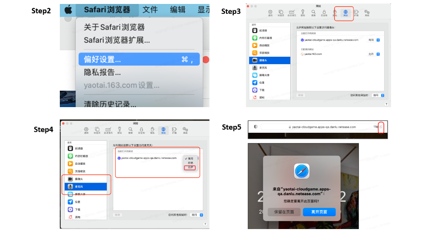The height and width of the screenshot is (233, 438).
Task: Choose Safari浏览器扩展... menu entry
Action: point(117,40)
